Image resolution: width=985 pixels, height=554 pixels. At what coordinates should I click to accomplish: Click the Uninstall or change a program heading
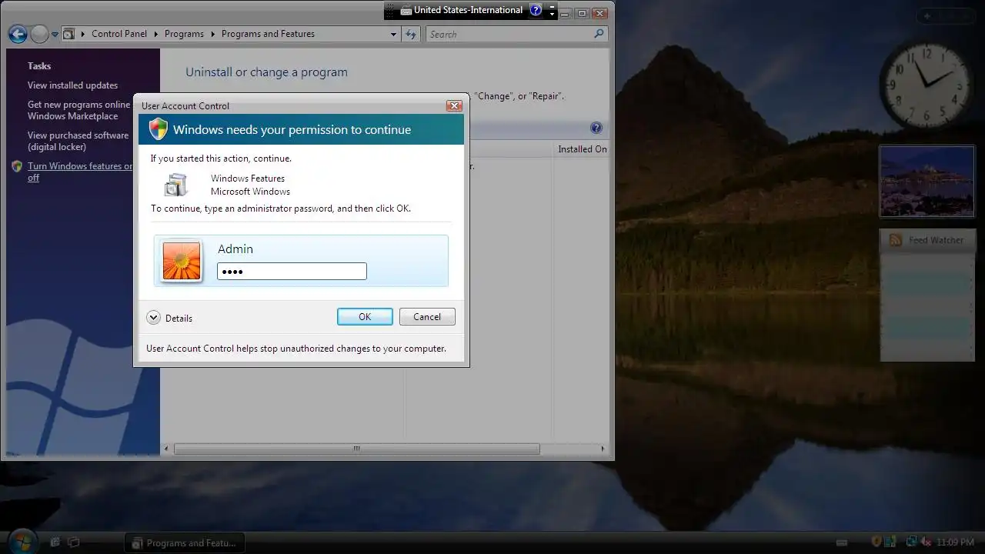[266, 72]
